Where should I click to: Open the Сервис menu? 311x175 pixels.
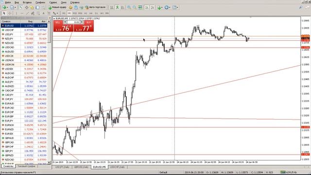pyautogui.click(x=53, y=2)
